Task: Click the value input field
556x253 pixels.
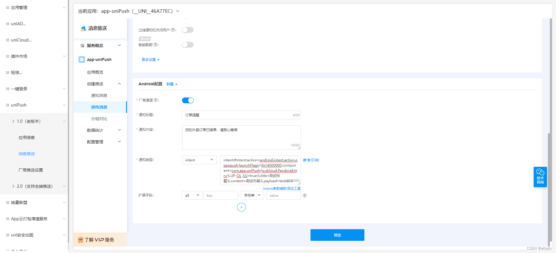Action: coord(284,195)
